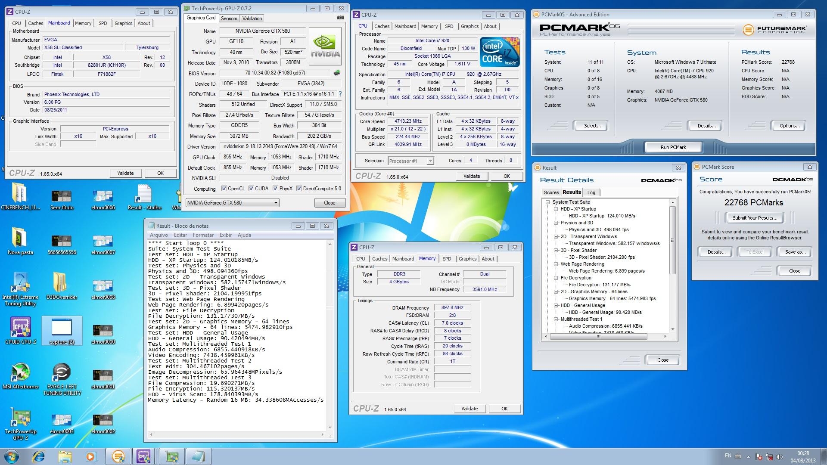Viewport: 827px width, 465px height.
Task: Open the volume speaker tray icon
Action: [x=780, y=456]
